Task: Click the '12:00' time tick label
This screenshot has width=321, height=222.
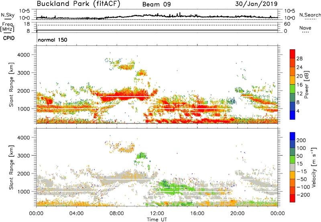Action: pos(157,214)
